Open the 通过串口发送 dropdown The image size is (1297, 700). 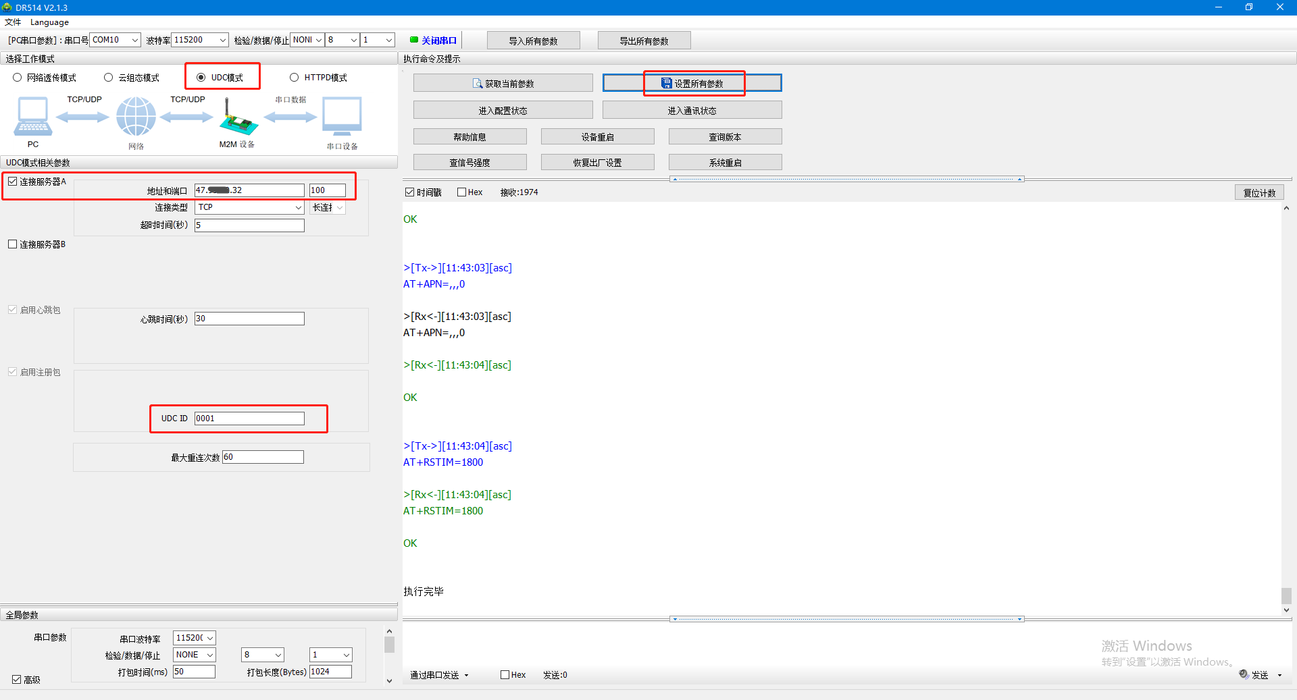[x=439, y=675]
